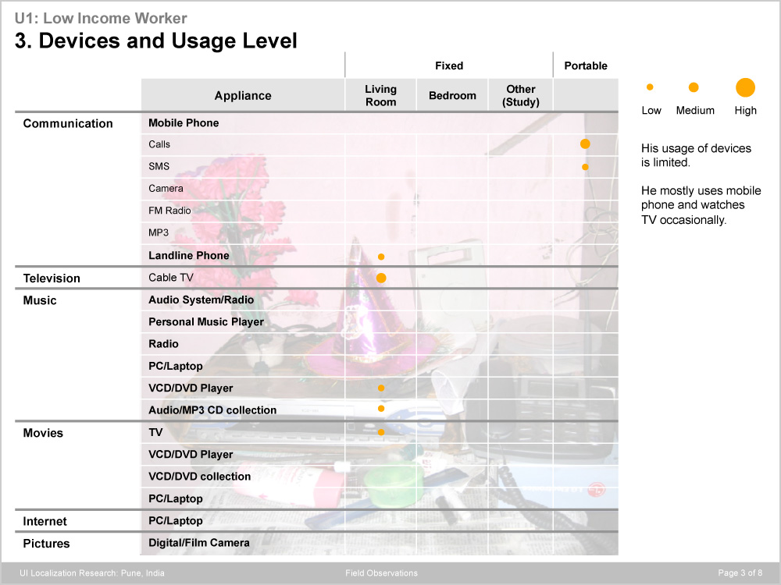Click the MP3 row label
The height and width of the screenshot is (585, 781).
click(159, 232)
